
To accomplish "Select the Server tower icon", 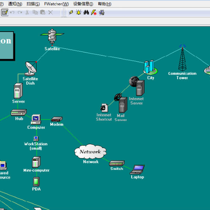I will pyautogui.click(x=18, y=91).
